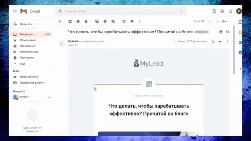Open the Дмитрий status dropdown in Hangouts
This screenshot has height=141, width=251.
pos(30,97)
